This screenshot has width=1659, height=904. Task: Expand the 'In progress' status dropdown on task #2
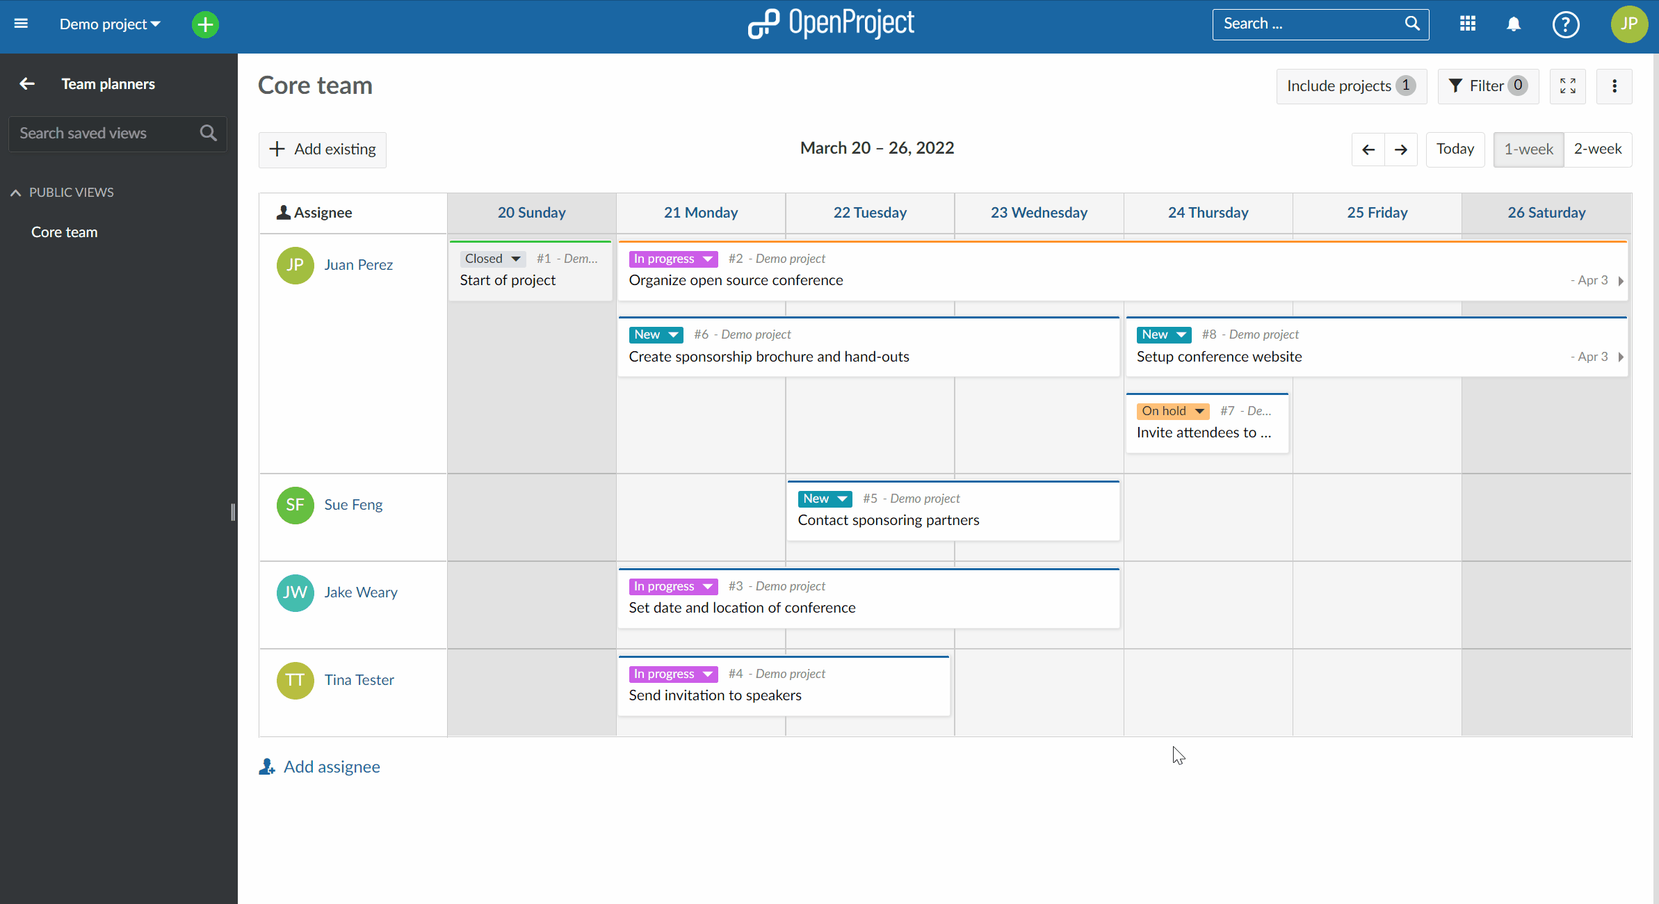point(709,257)
